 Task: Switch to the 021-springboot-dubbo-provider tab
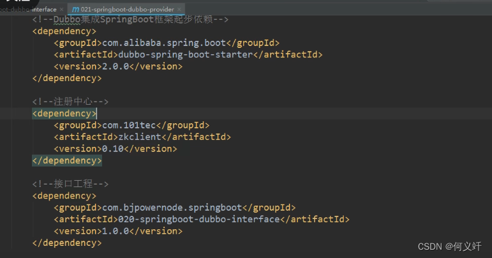pos(127,10)
